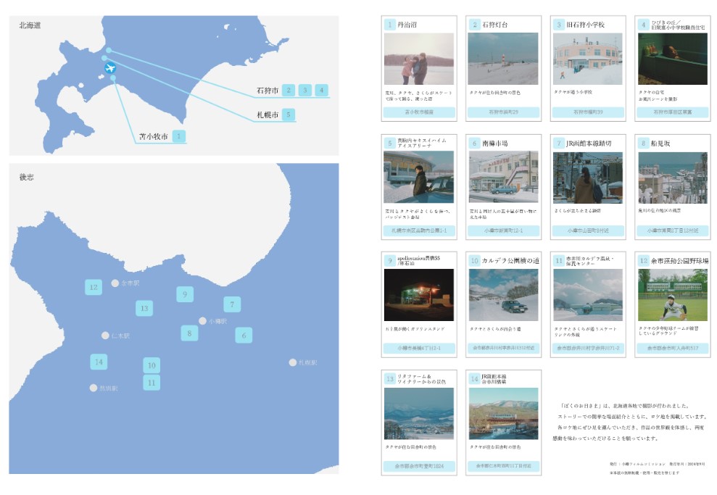The height and width of the screenshot is (495, 717).
Task: Select the 石狩市 label on the map
Action: click(268, 91)
